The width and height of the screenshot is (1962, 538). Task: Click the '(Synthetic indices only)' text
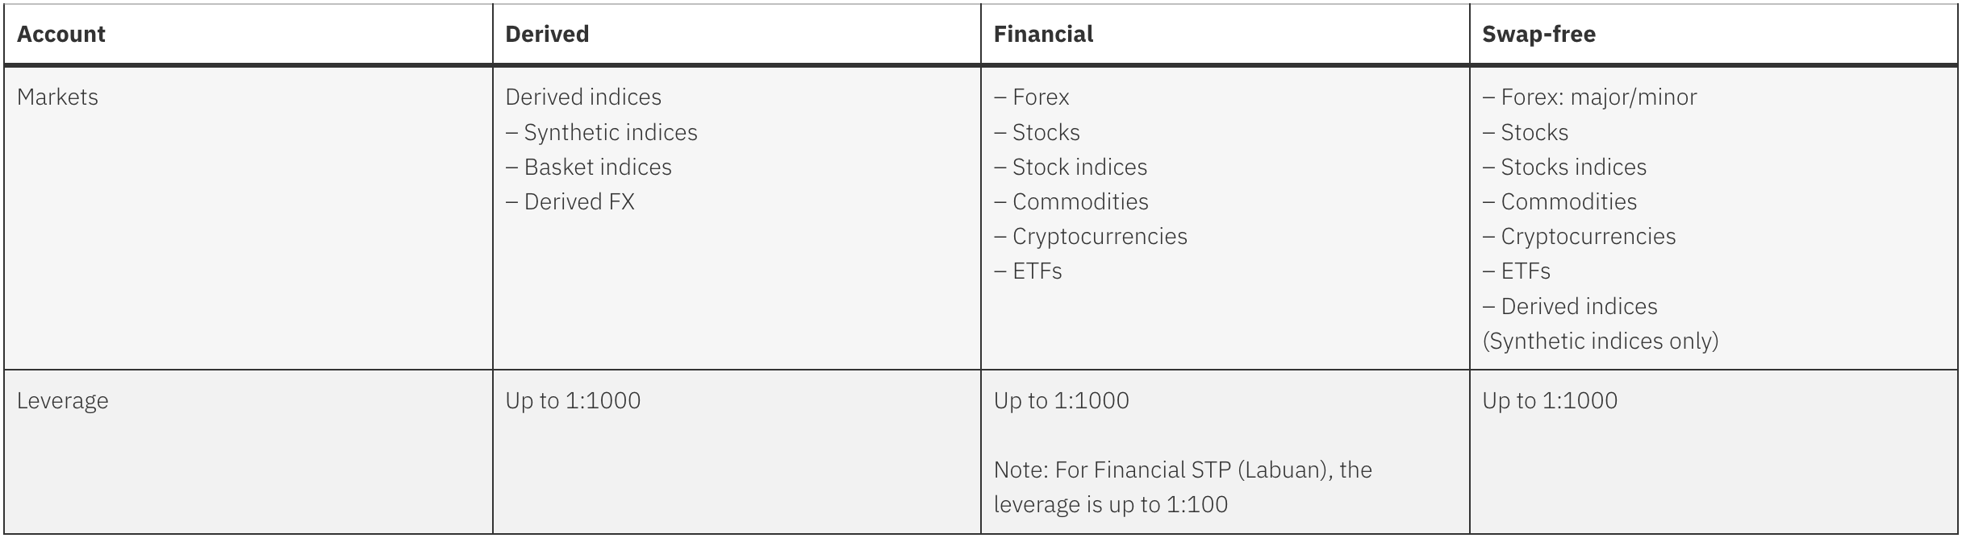pyautogui.click(x=1601, y=341)
